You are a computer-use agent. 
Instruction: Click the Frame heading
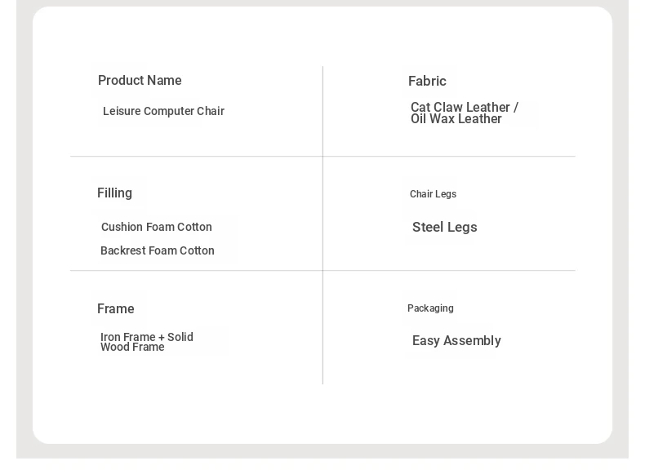[116, 308]
